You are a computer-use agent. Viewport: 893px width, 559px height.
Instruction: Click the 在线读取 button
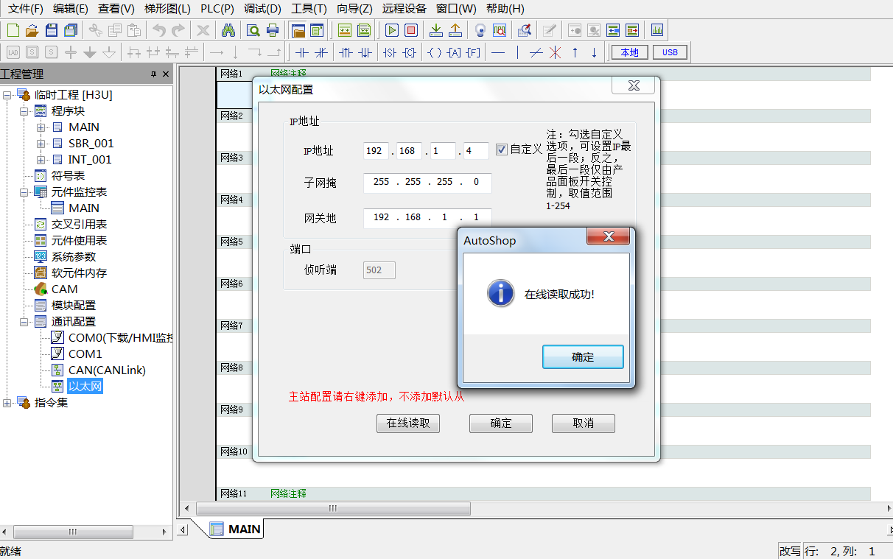(408, 423)
